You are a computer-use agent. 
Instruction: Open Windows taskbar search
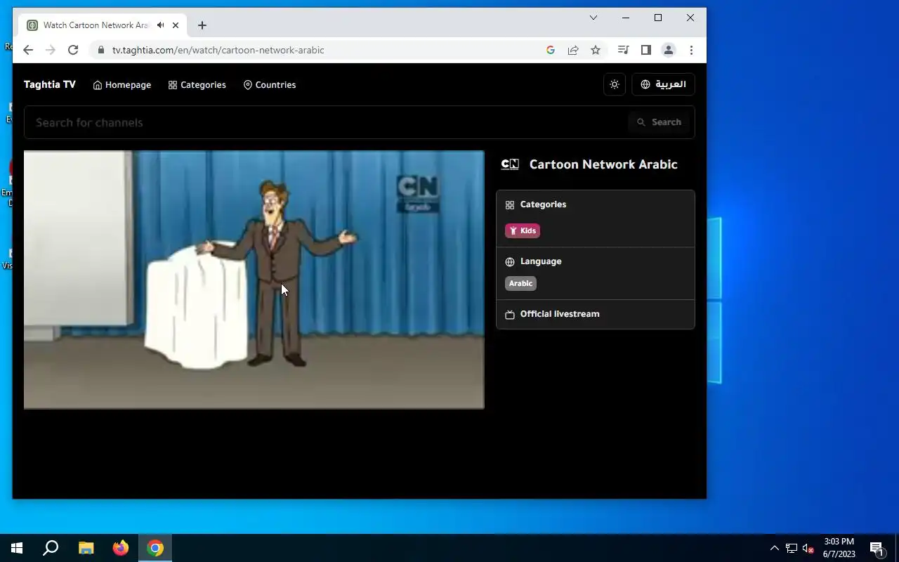tap(51, 548)
